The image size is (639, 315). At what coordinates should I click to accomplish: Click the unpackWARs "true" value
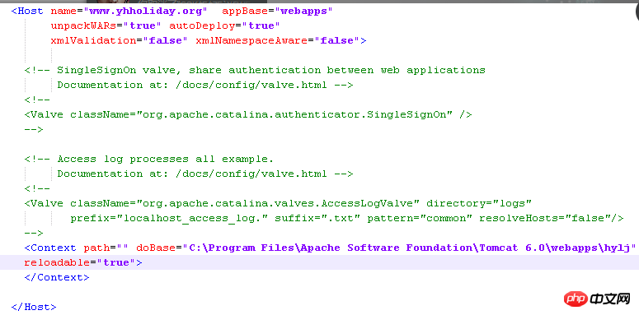[145, 25]
